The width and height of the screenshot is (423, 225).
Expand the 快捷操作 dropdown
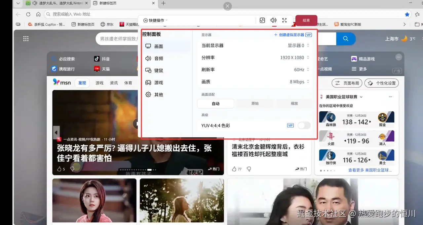click(x=155, y=20)
